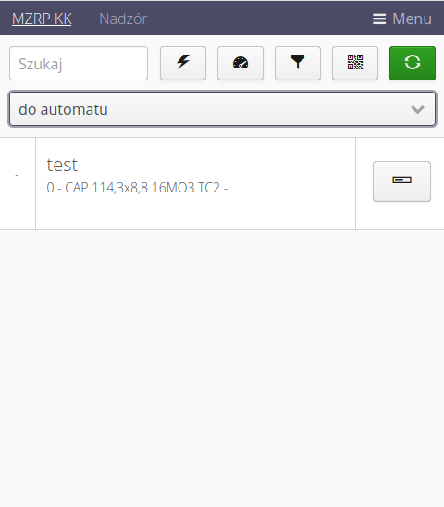
Task: Click the lightning bolt quick action button
Action: click(x=183, y=63)
